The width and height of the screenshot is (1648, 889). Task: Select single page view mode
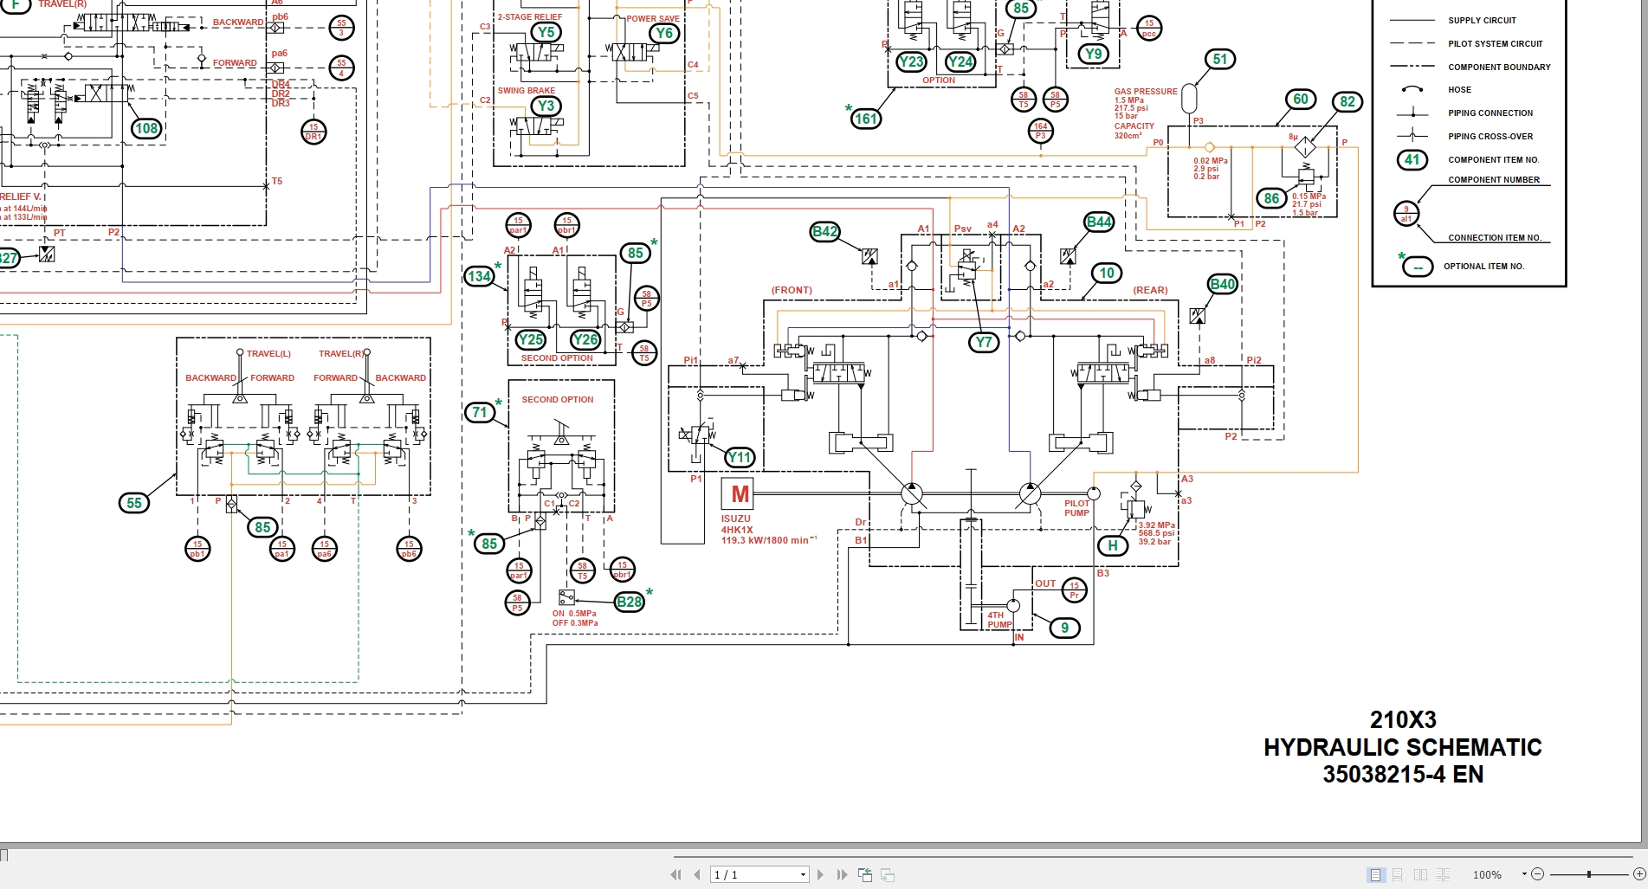[x=1375, y=874]
